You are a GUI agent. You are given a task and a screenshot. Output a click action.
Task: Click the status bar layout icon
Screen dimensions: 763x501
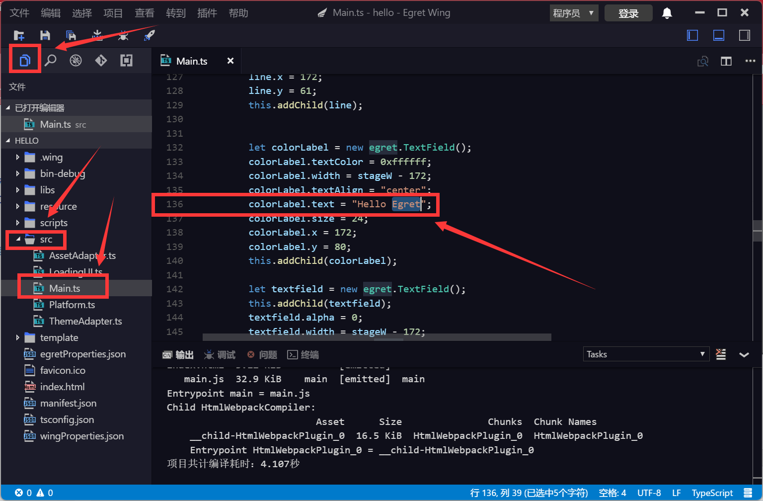coord(748,493)
